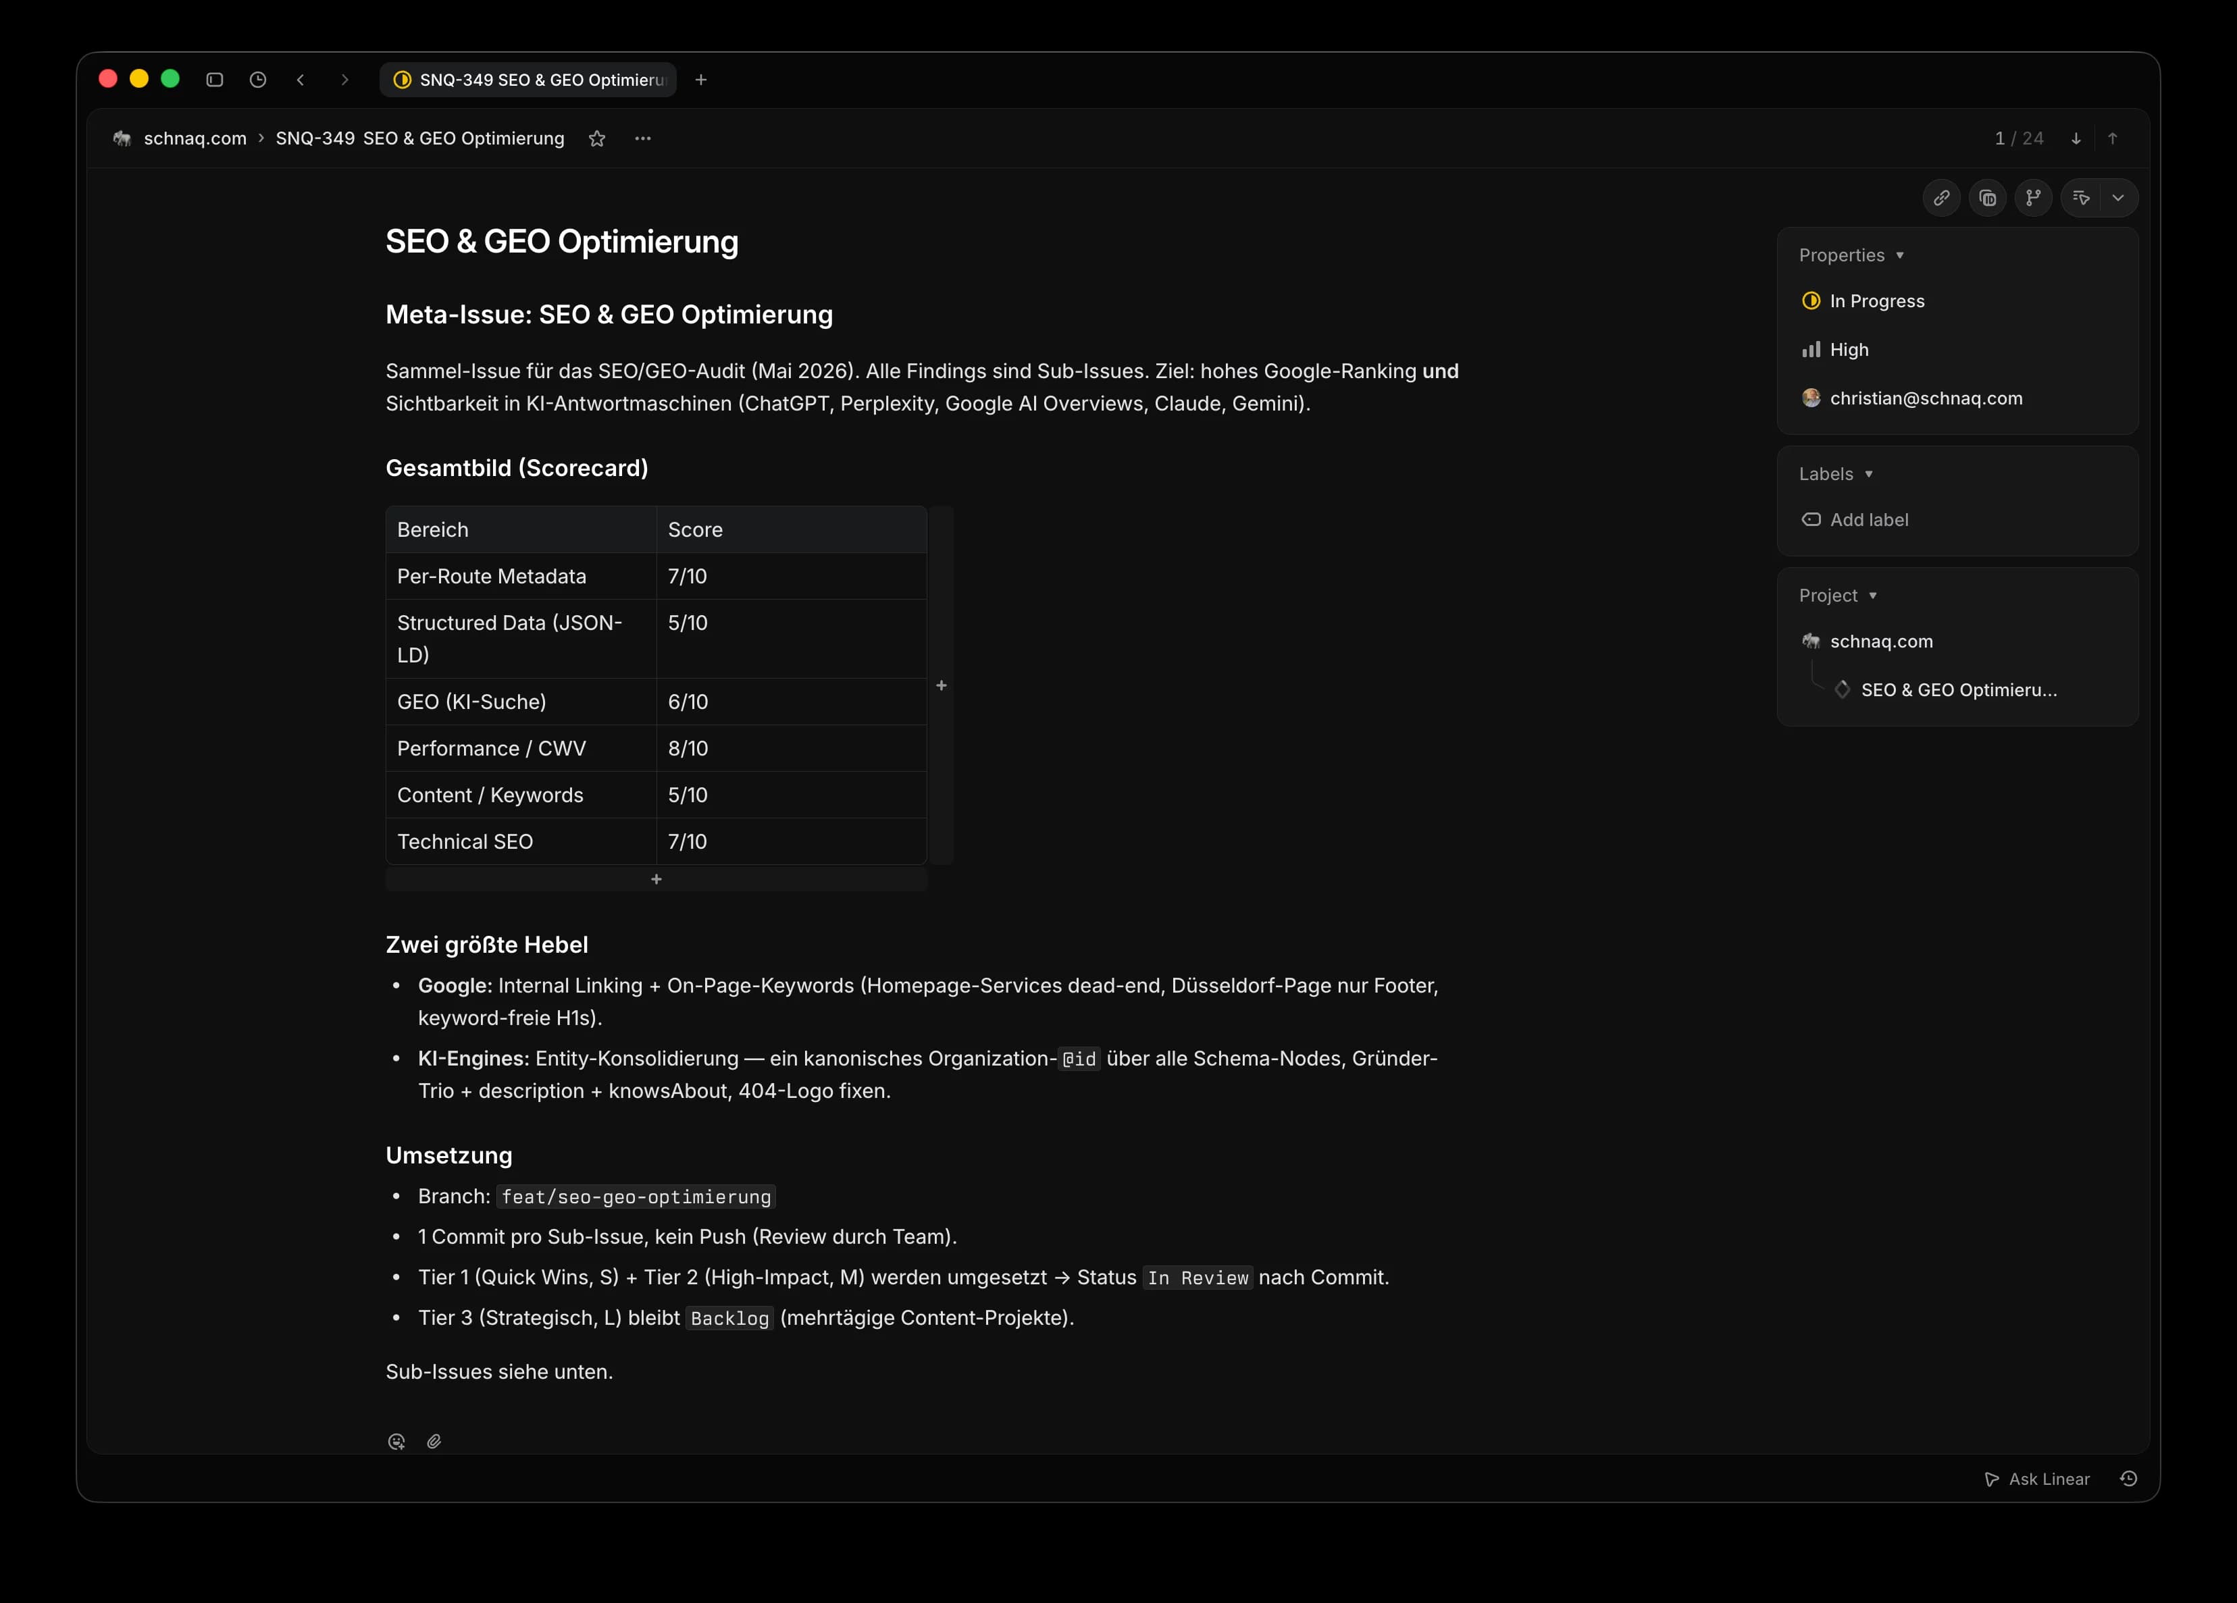Change assignee christian@schnaq.com
2237x1603 pixels.
[1911, 398]
